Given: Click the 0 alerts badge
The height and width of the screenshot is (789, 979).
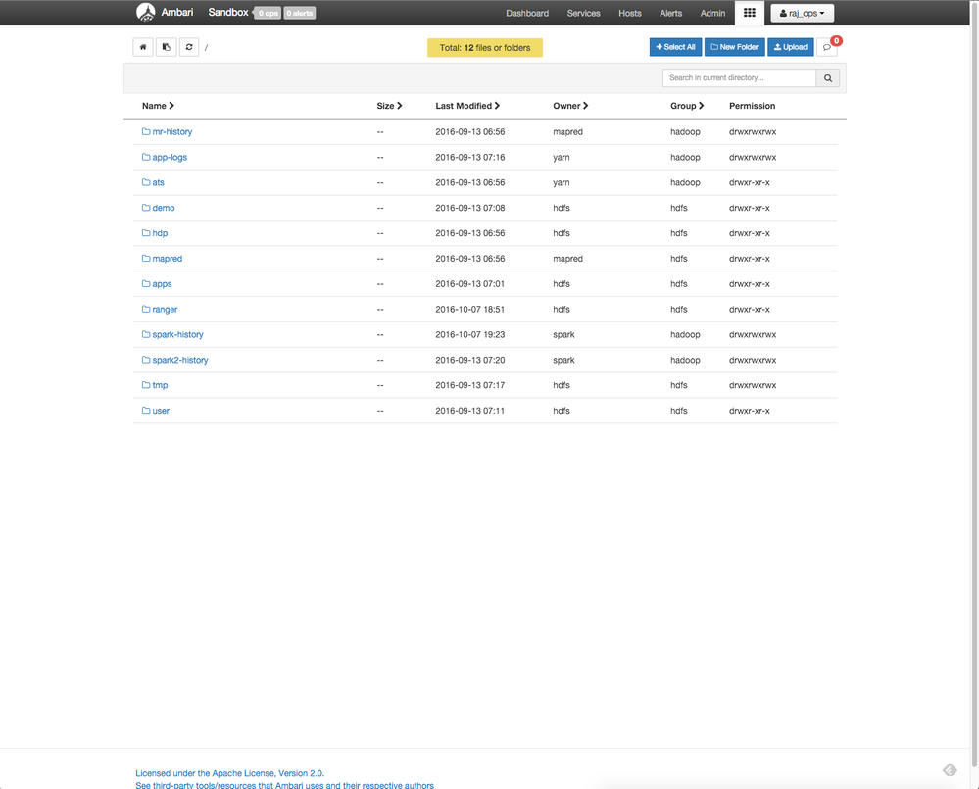Looking at the screenshot, I should [x=300, y=13].
